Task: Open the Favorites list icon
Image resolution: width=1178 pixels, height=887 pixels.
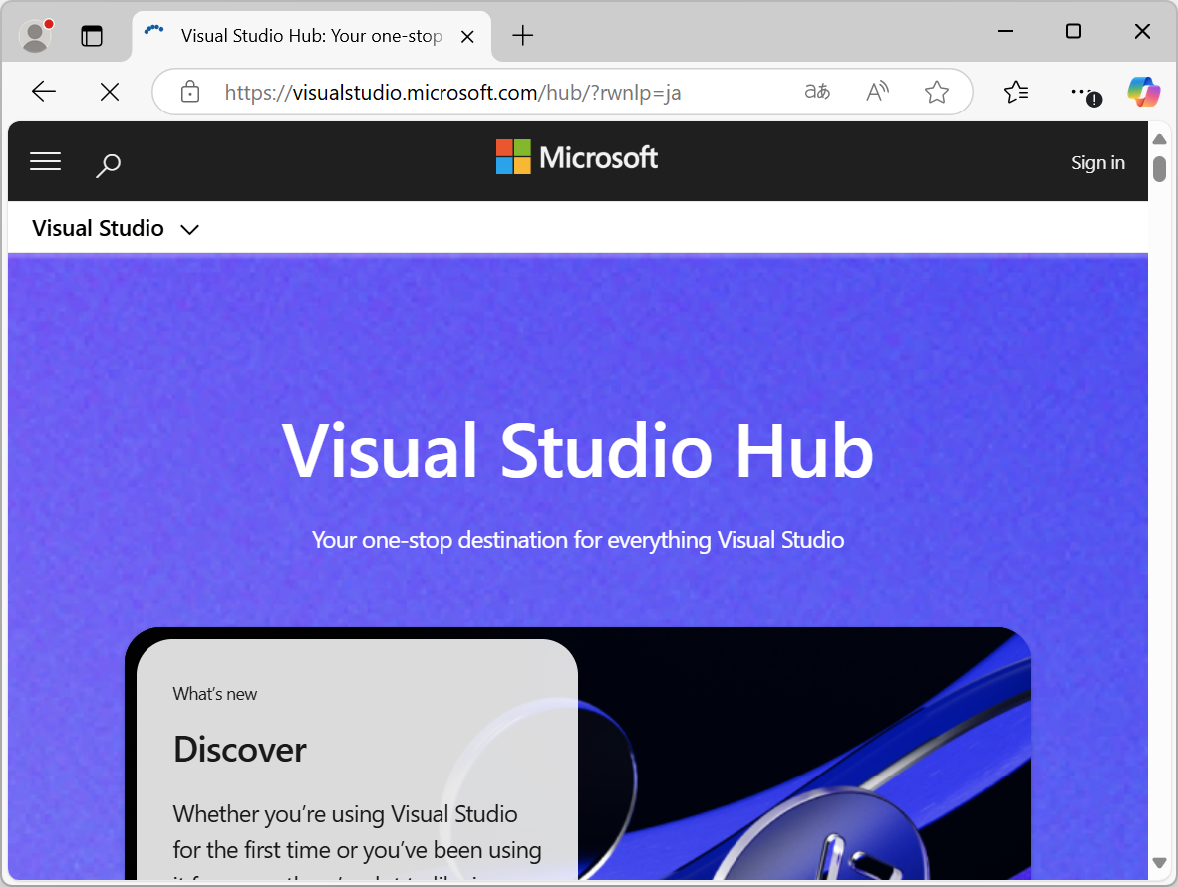Action: click(1016, 91)
